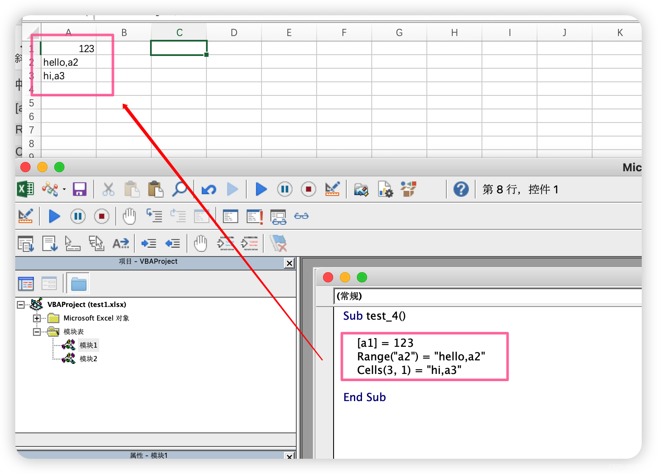Run the macro with the top-row play button
Viewport: 657px width, 474px height.
[x=261, y=189]
